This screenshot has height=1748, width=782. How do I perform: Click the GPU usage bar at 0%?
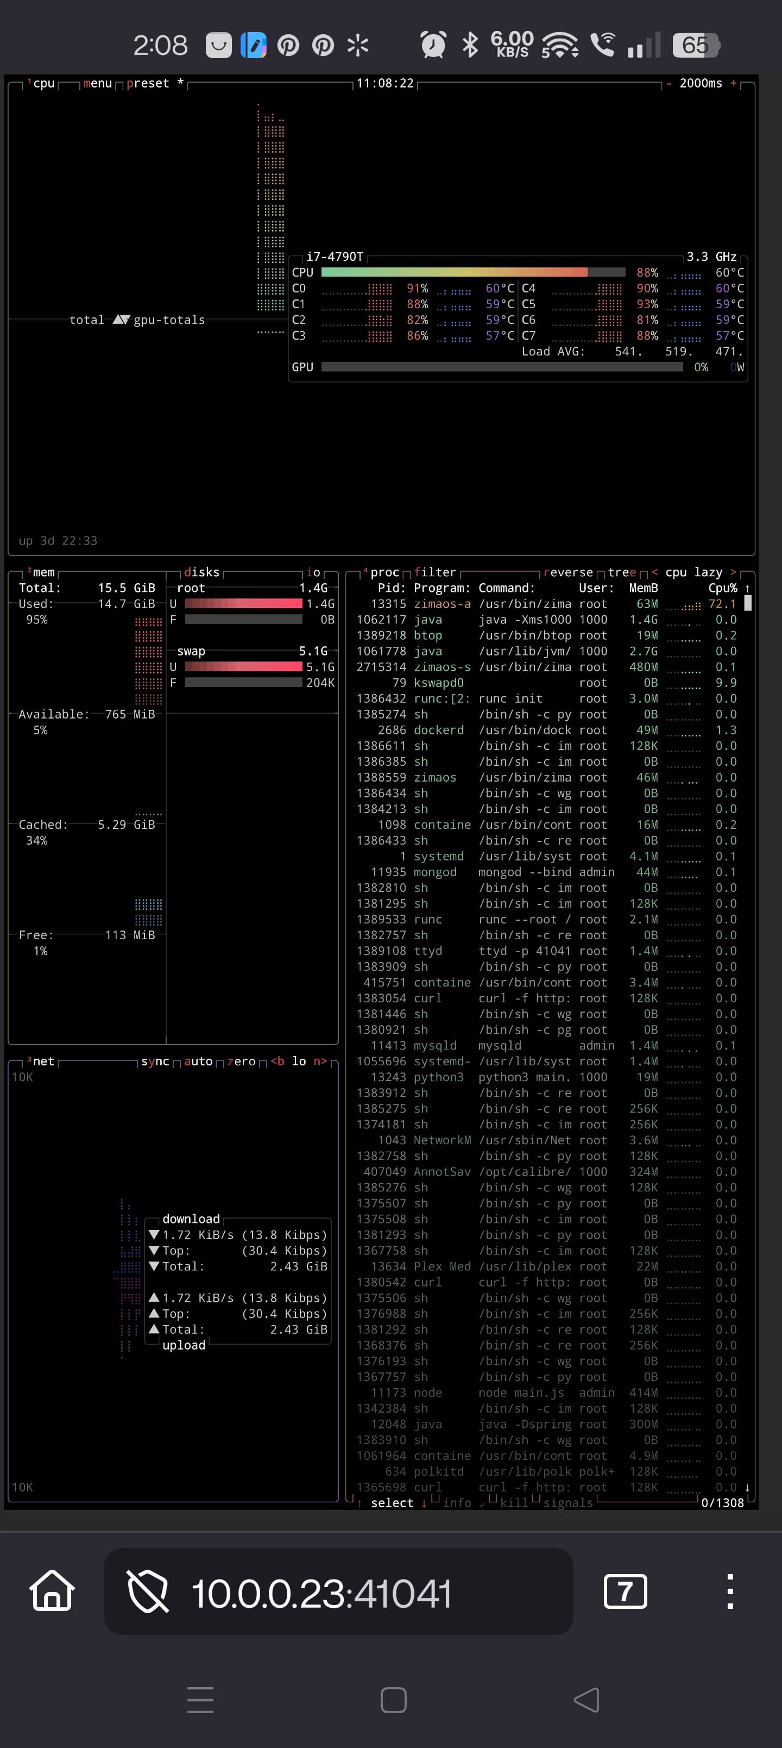(502, 367)
